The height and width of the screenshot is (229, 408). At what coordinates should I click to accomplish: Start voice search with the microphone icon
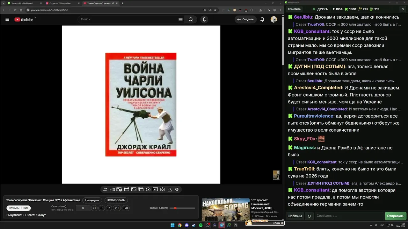pyautogui.click(x=204, y=19)
